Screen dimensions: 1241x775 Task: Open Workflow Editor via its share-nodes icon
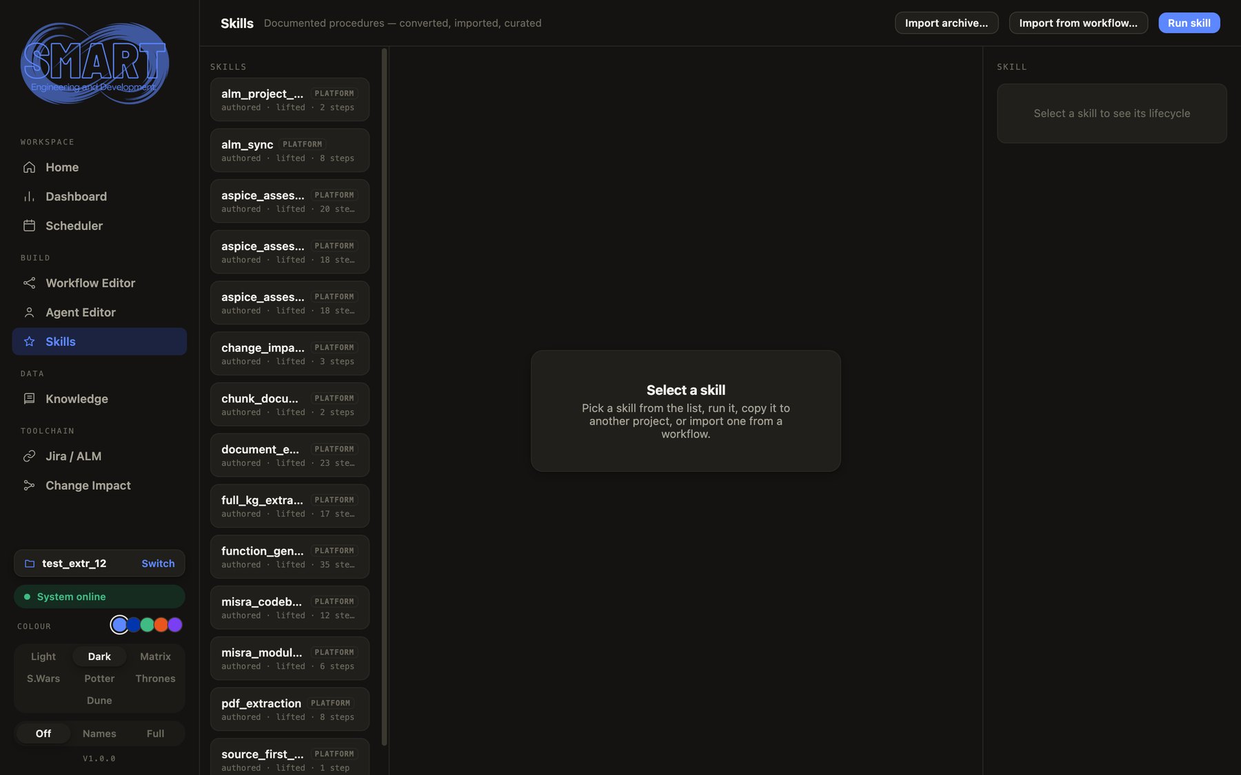(x=29, y=283)
